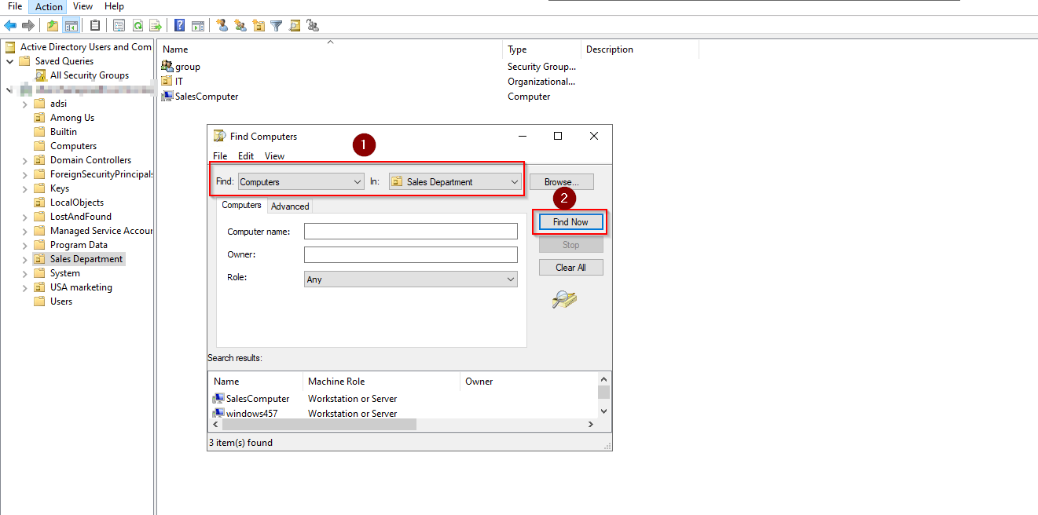Screen dimensions: 1038x515
Task: Open Filter Options via the funnel icon
Action: (277, 24)
